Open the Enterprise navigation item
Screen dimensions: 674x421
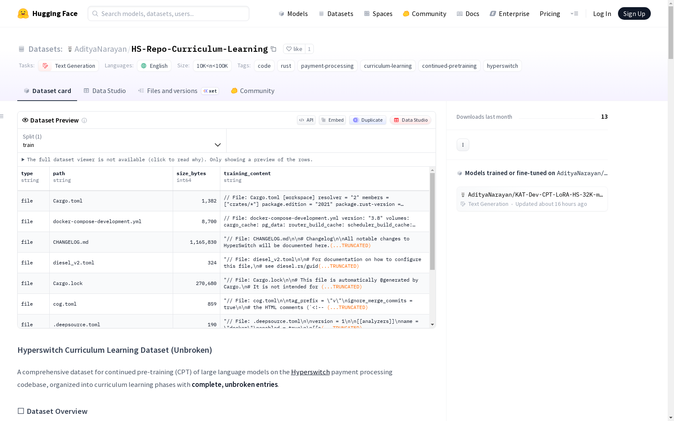[510, 13]
